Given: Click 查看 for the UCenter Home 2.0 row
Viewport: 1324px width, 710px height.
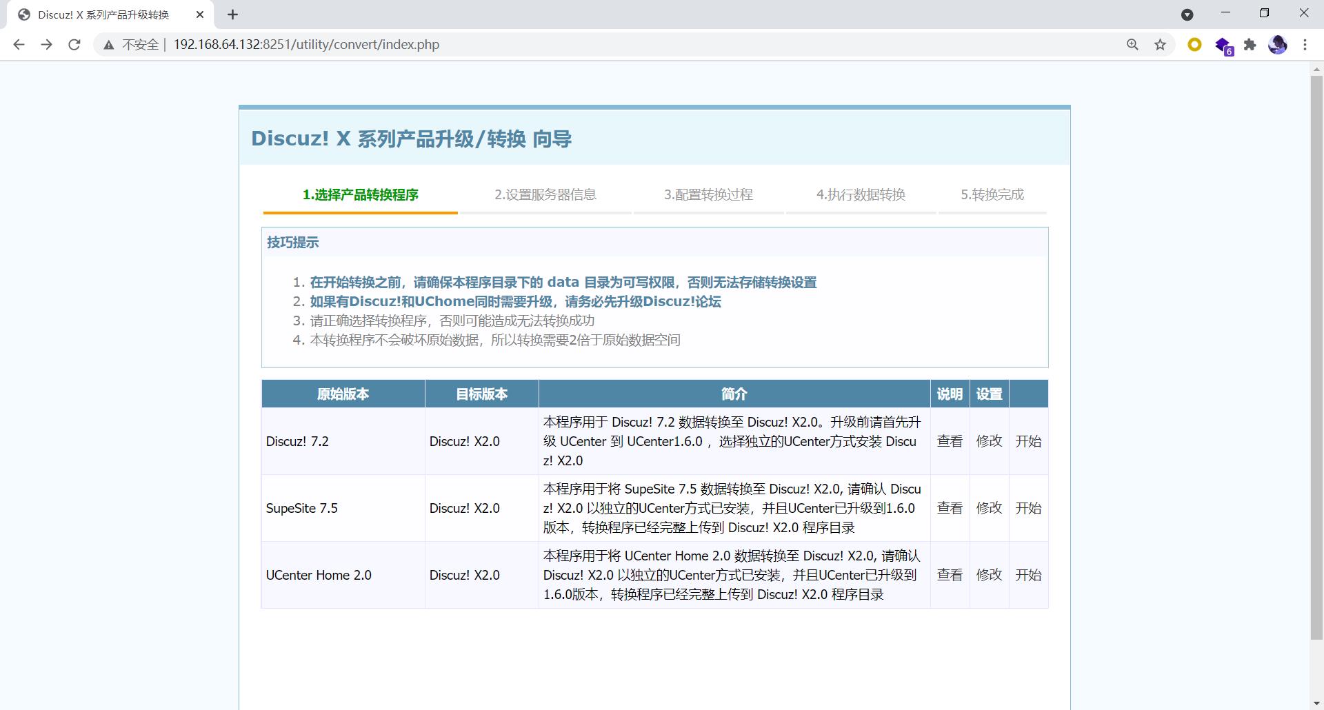Looking at the screenshot, I should click(950, 575).
